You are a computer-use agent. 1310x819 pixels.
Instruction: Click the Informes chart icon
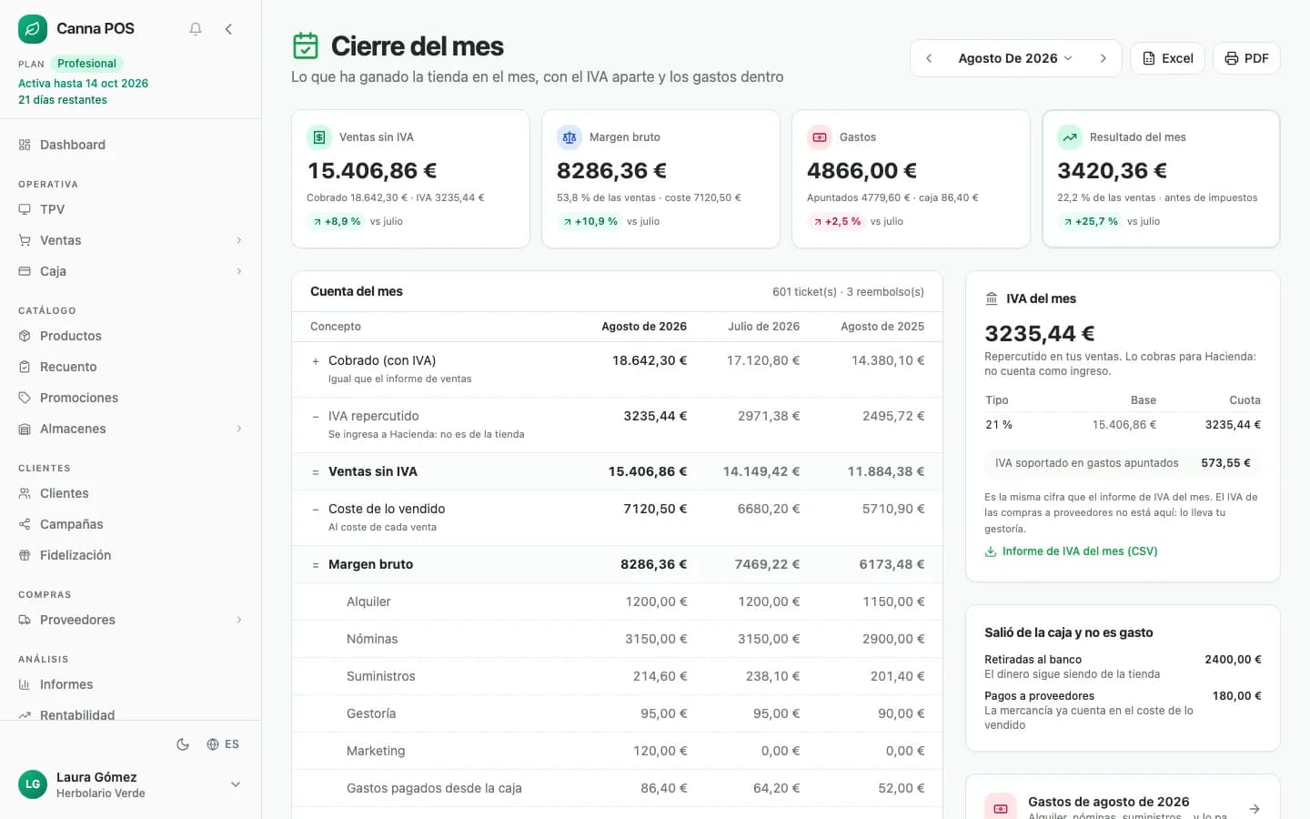(x=25, y=684)
